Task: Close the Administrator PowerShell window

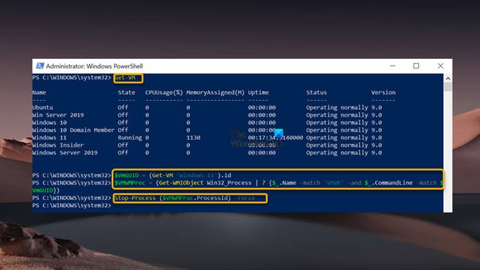Action: pos(440,66)
